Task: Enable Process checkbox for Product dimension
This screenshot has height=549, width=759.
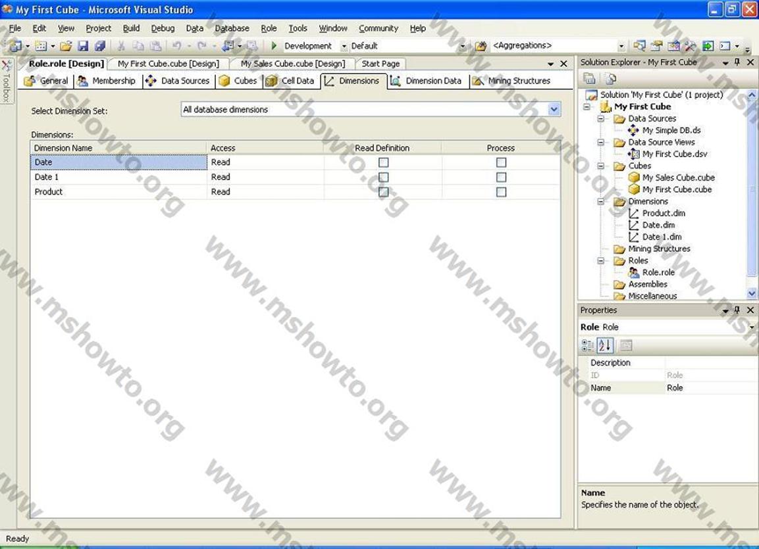Action: [x=501, y=192]
